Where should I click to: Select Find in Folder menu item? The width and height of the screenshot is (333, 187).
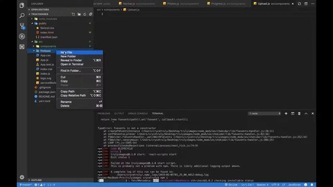tap(80, 71)
